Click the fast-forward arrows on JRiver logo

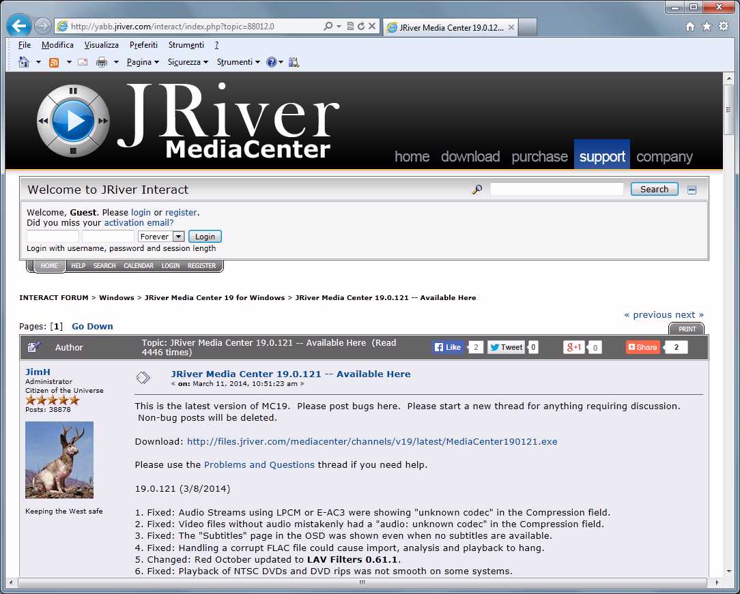point(103,121)
